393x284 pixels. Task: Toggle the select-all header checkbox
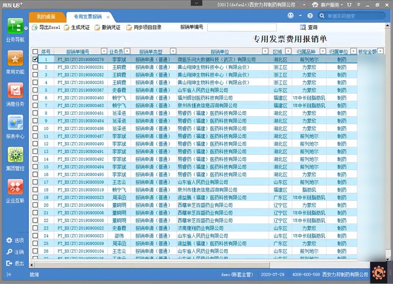(35, 52)
